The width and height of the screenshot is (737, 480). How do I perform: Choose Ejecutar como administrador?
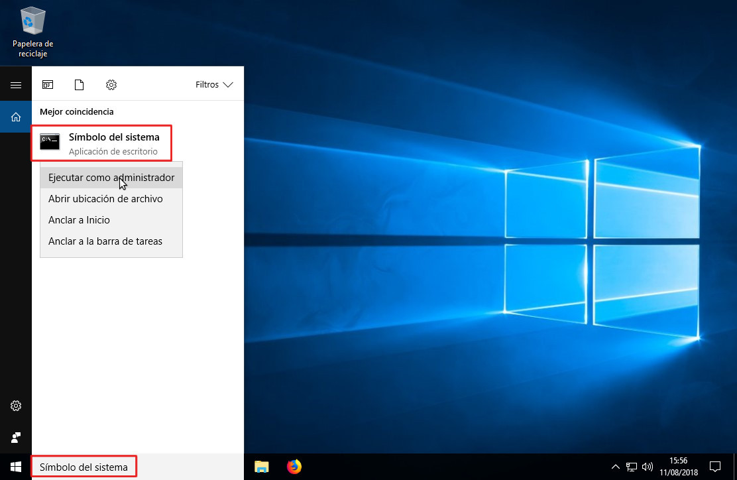[x=111, y=178]
